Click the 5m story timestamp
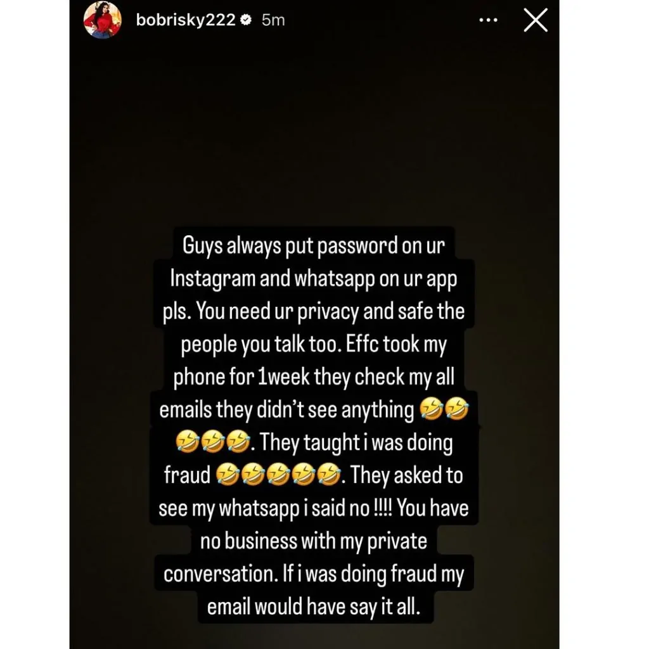This screenshot has height=649, width=649. (273, 20)
